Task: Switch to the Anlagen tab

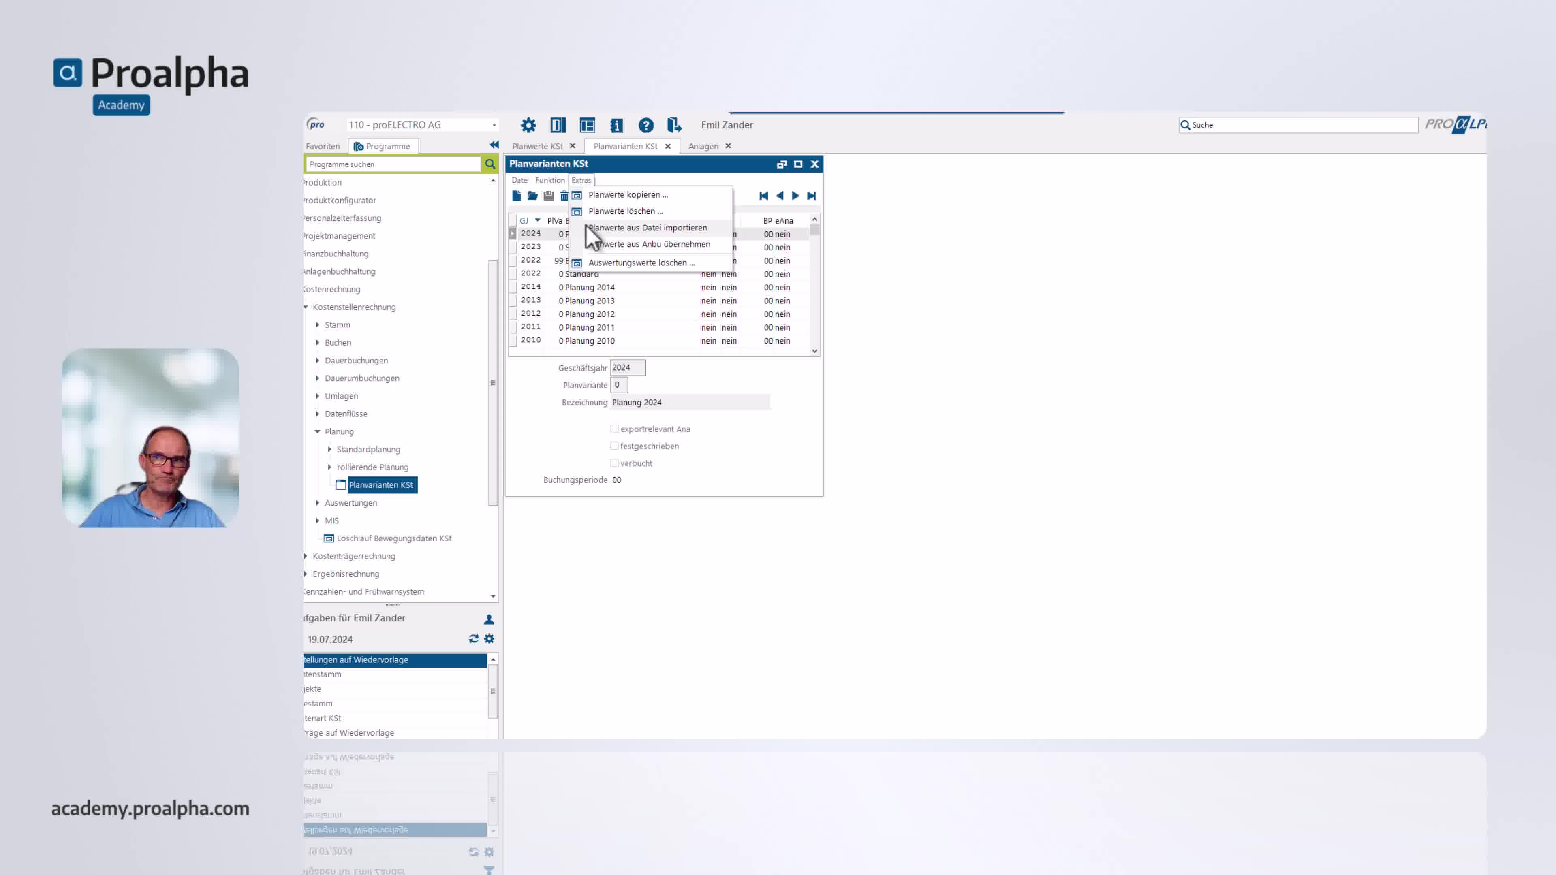Action: (703, 146)
